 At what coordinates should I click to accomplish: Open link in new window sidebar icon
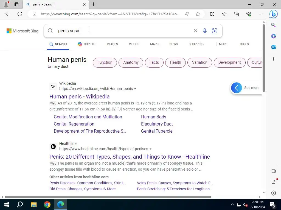pyautogui.click(x=274, y=182)
